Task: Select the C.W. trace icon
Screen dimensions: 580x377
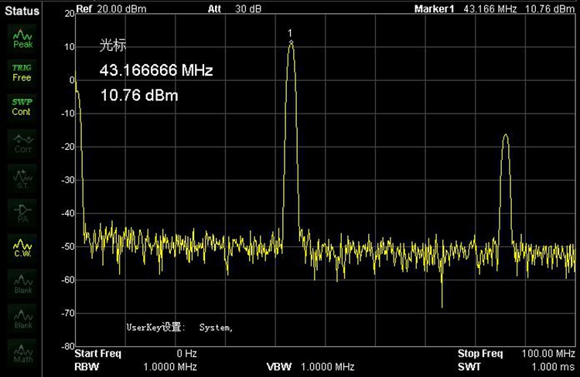Action: point(22,247)
